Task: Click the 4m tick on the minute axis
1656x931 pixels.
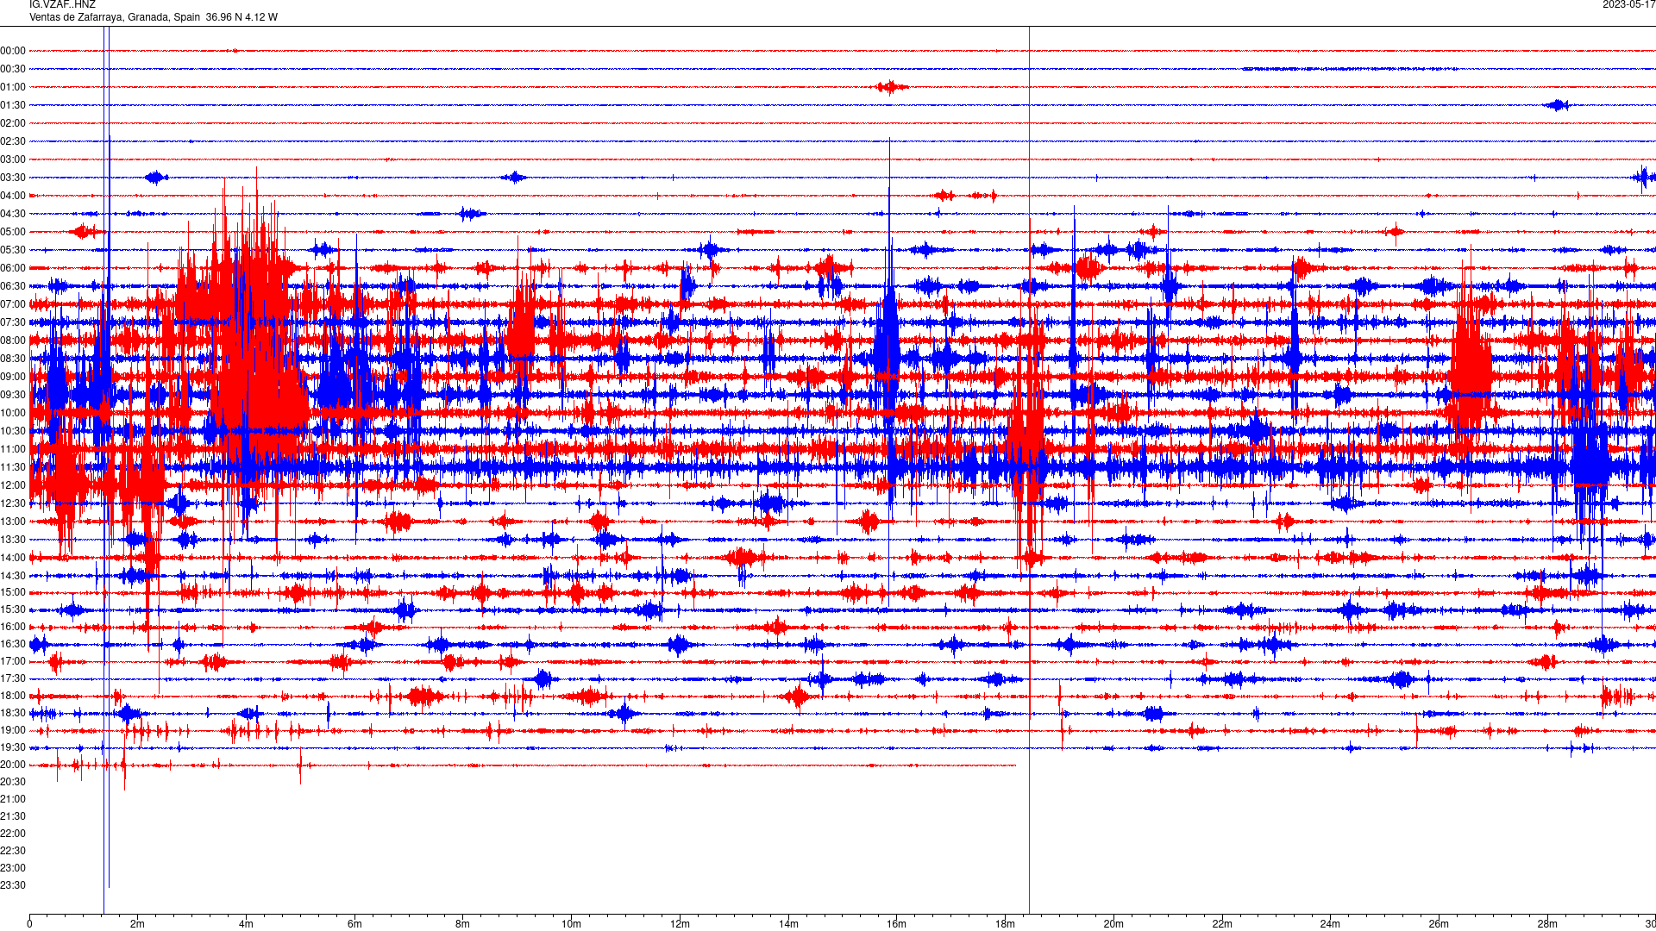Action: [x=247, y=924]
